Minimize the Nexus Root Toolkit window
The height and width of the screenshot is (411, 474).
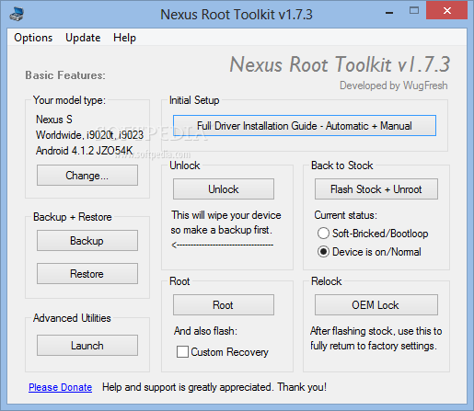pos(389,13)
